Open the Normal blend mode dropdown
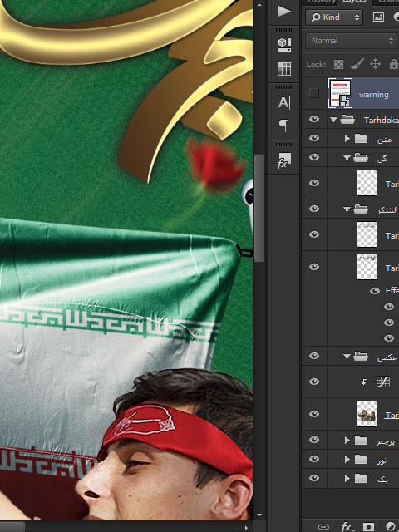 tap(351, 41)
